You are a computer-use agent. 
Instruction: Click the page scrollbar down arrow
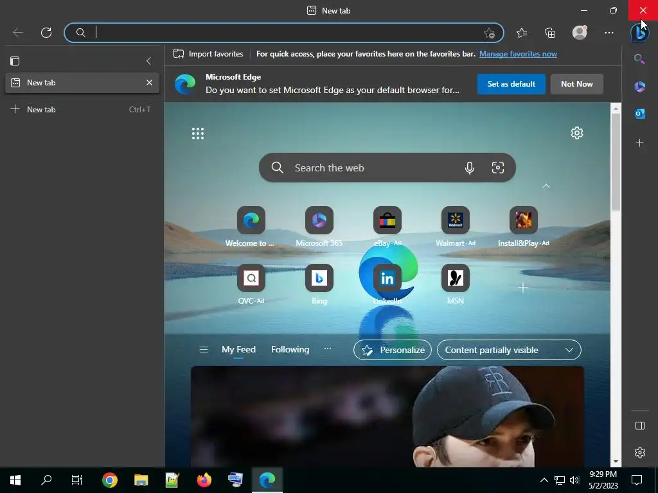[616, 462]
